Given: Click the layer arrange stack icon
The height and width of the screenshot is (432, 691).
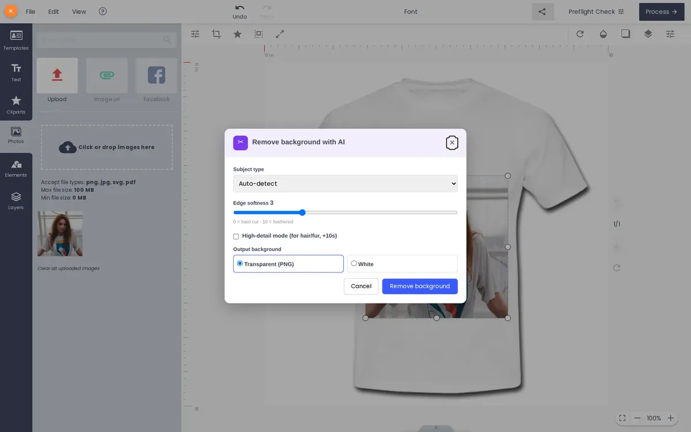Looking at the screenshot, I should coord(648,34).
